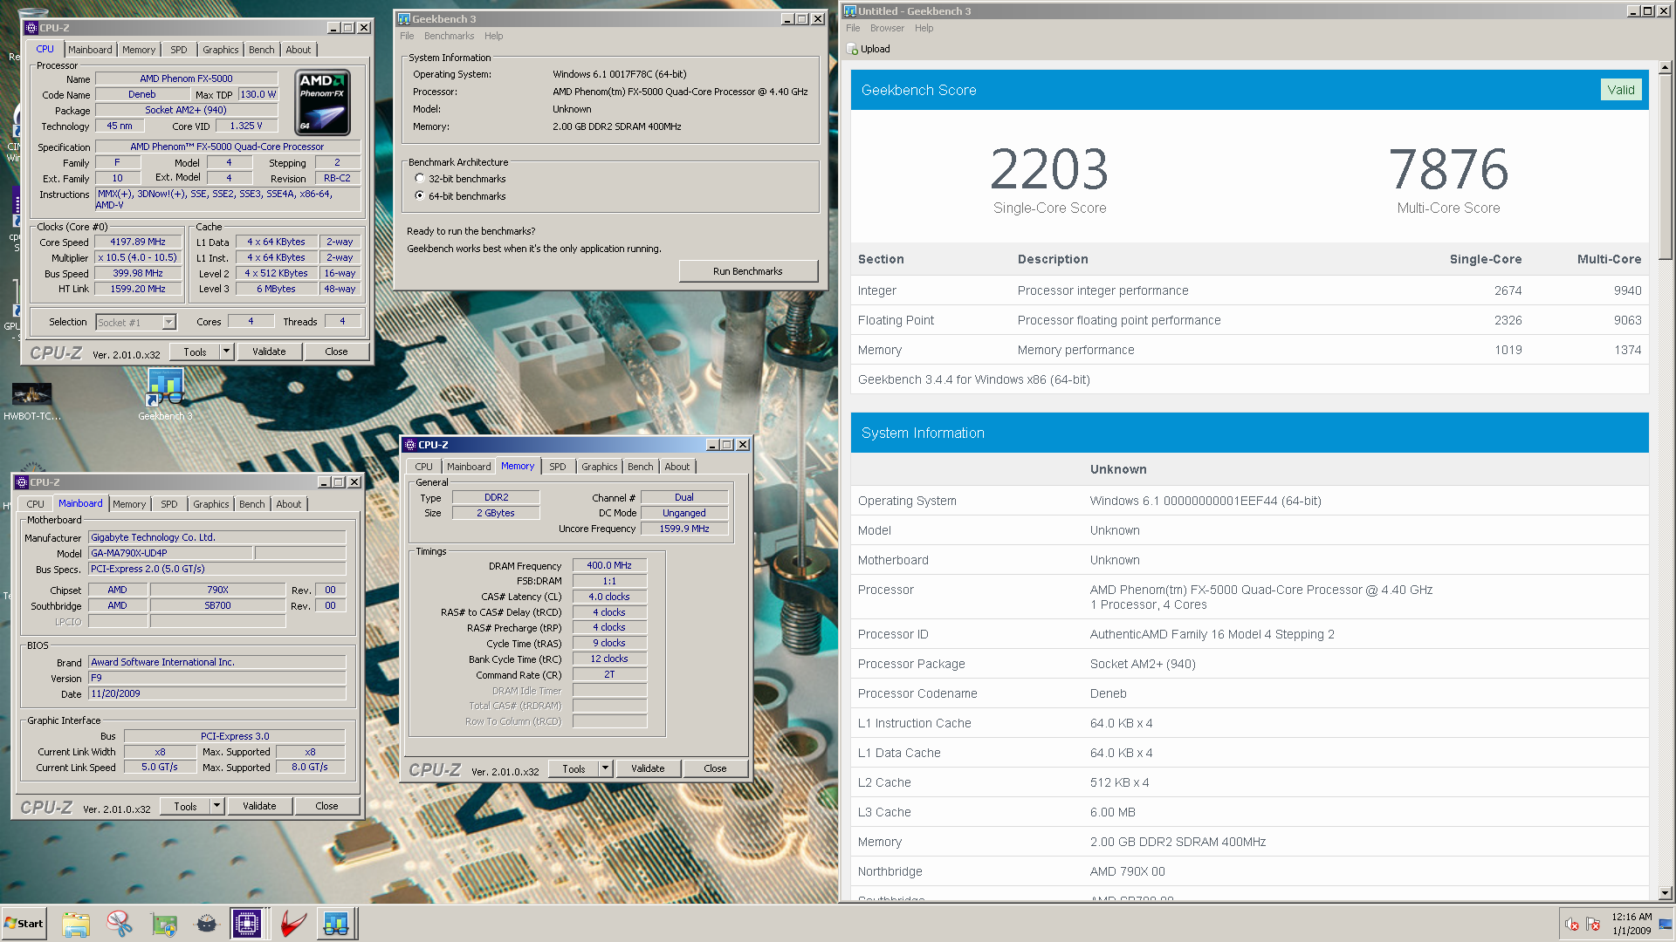This screenshot has height=942, width=1676.
Task: Expand Tools arrow in CPU-Z Mainboard window
Action: tap(217, 807)
